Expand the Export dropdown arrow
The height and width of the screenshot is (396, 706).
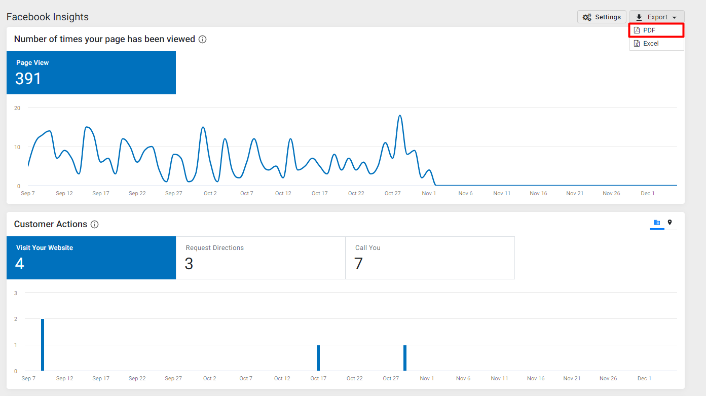pos(675,18)
